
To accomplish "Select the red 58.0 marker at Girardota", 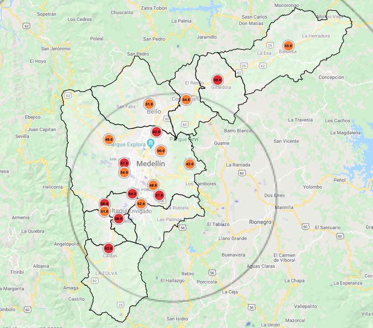I will (217, 80).
